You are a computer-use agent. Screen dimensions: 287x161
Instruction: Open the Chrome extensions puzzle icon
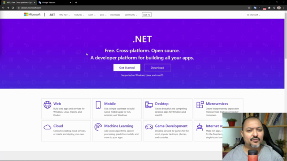269,8
